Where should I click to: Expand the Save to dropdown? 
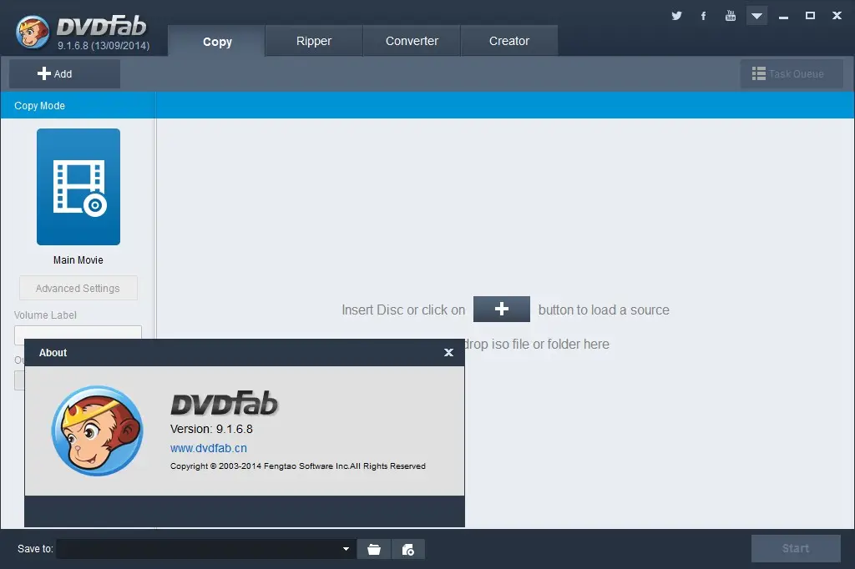(346, 549)
